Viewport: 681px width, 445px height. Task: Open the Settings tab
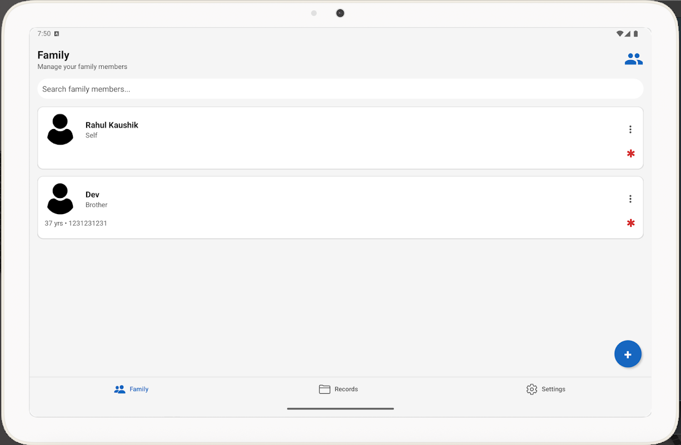click(545, 389)
